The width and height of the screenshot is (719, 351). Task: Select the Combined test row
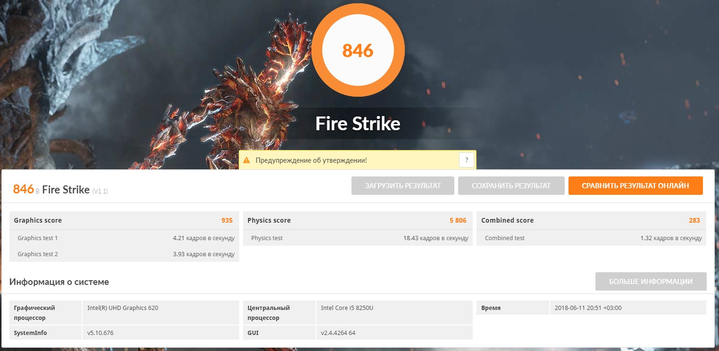pyautogui.click(x=592, y=238)
